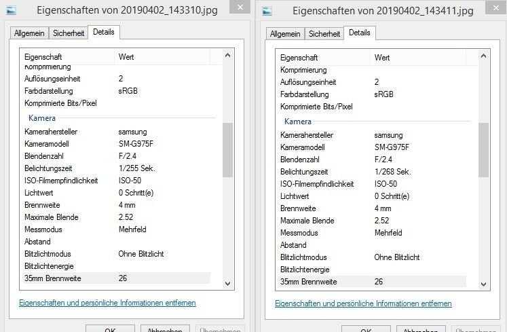Close the 20190402_143411.jpg properties dialog
This screenshot has height=332, width=507.
(x=496, y=7)
